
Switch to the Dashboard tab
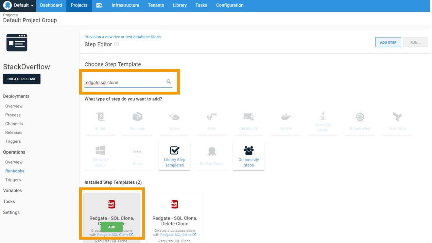tap(51, 5)
